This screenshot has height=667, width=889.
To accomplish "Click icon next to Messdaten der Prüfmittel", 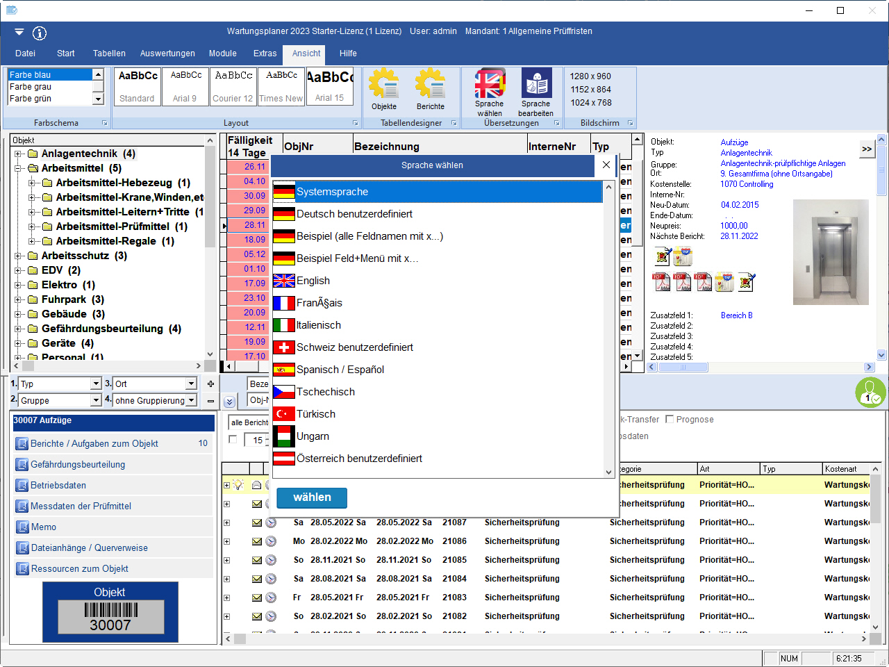I will 22,506.
